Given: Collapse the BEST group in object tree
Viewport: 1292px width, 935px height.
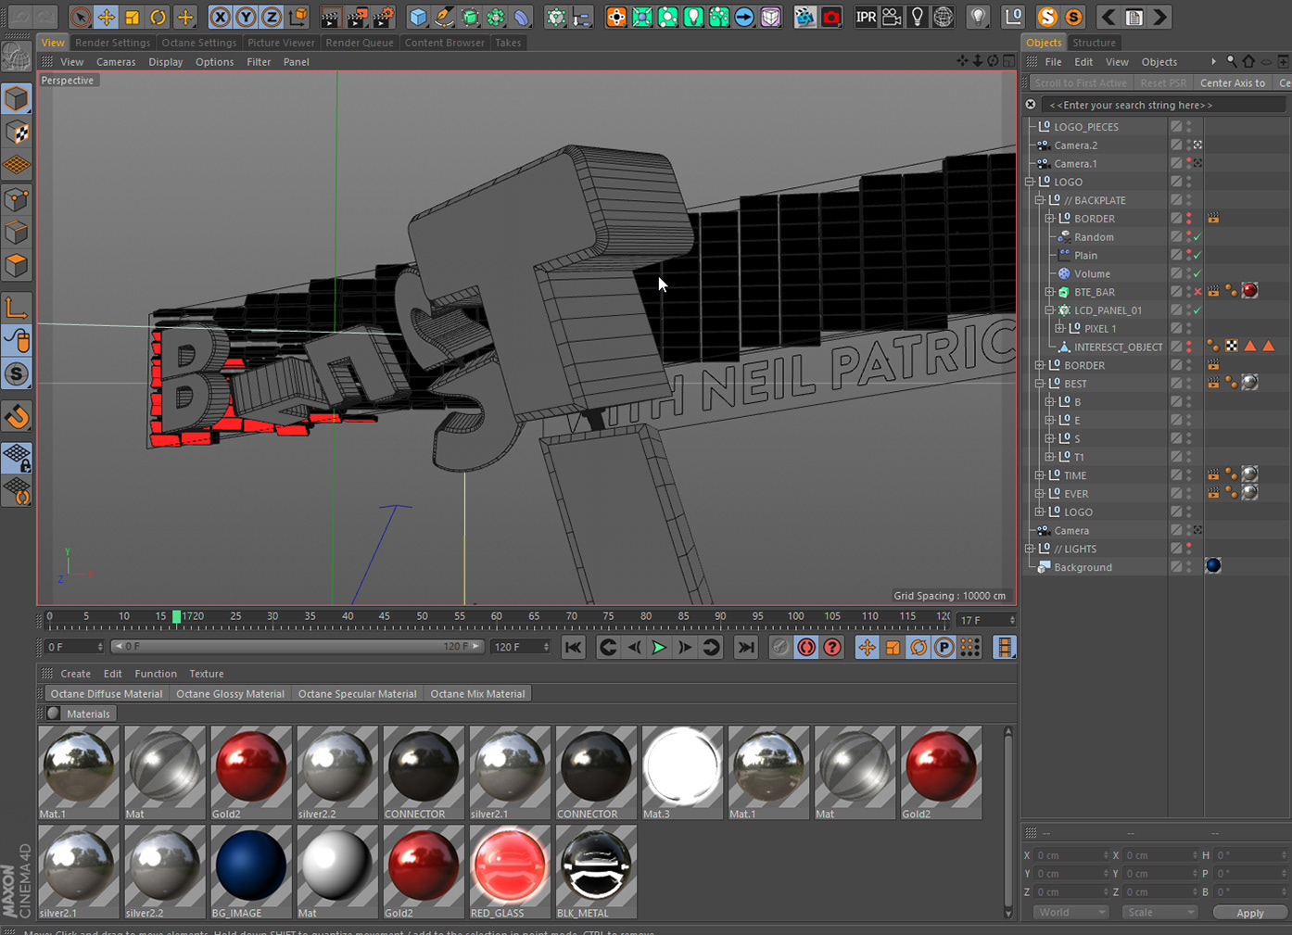Looking at the screenshot, I should [1040, 384].
